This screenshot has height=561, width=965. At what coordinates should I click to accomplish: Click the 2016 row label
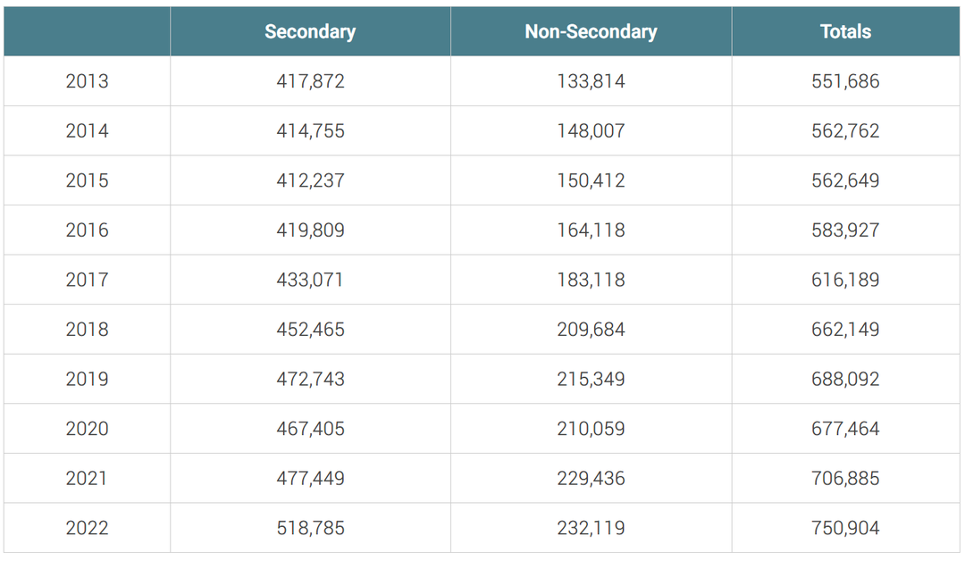coord(87,230)
